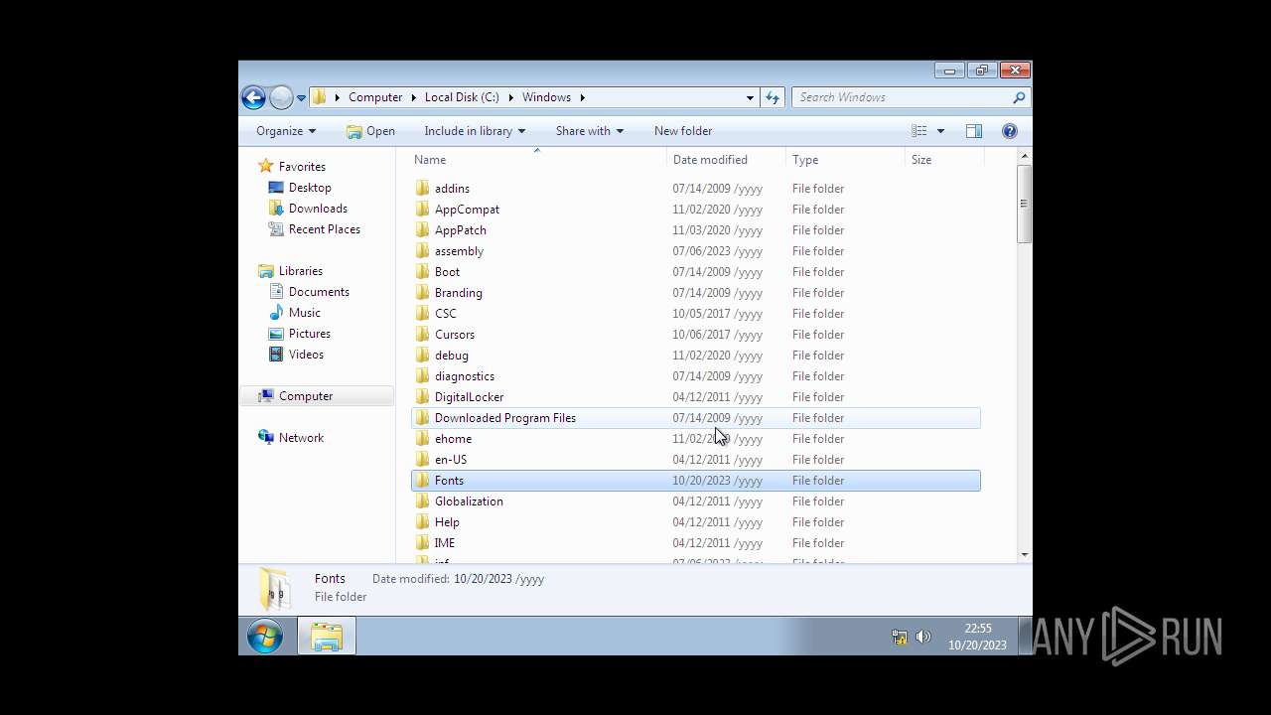The width and height of the screenshot is (1271, 715).
Task: Select the Fonts folder icon
Action: pyautogui.click(x=422, y=481)
